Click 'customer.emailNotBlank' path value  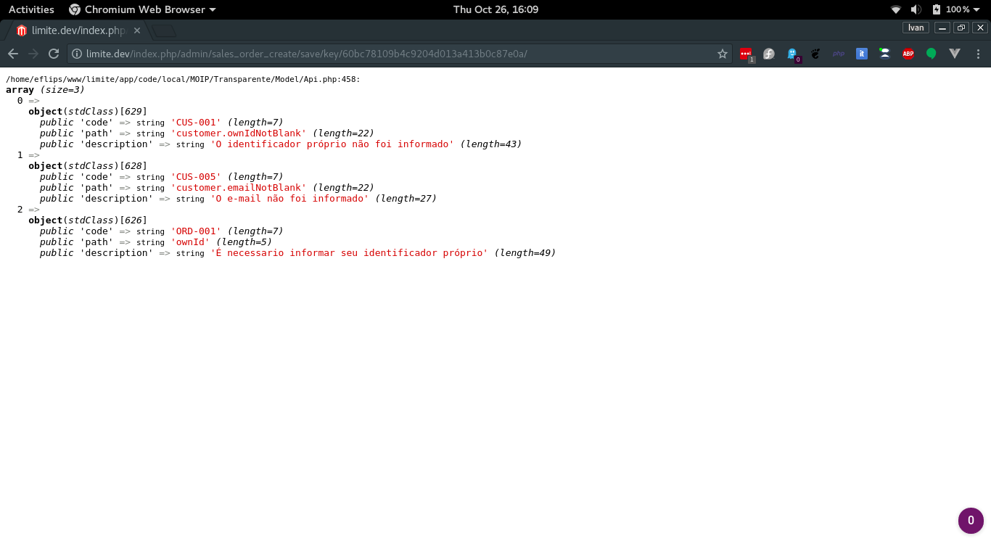tap(239, 188)
